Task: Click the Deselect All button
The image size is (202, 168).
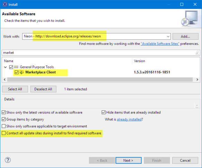Action: click(x=43, y=89)
